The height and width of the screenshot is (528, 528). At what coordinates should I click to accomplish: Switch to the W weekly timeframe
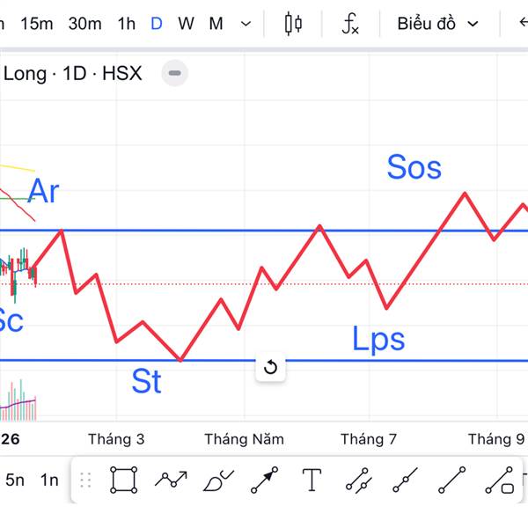[x=186, y=24]
